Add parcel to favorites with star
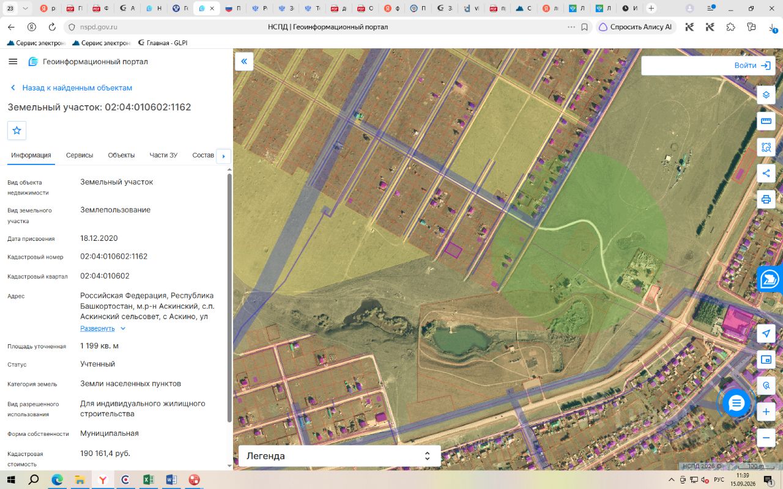 point(17,130)
